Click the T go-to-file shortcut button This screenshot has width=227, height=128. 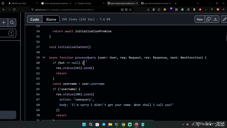[11, 33]
